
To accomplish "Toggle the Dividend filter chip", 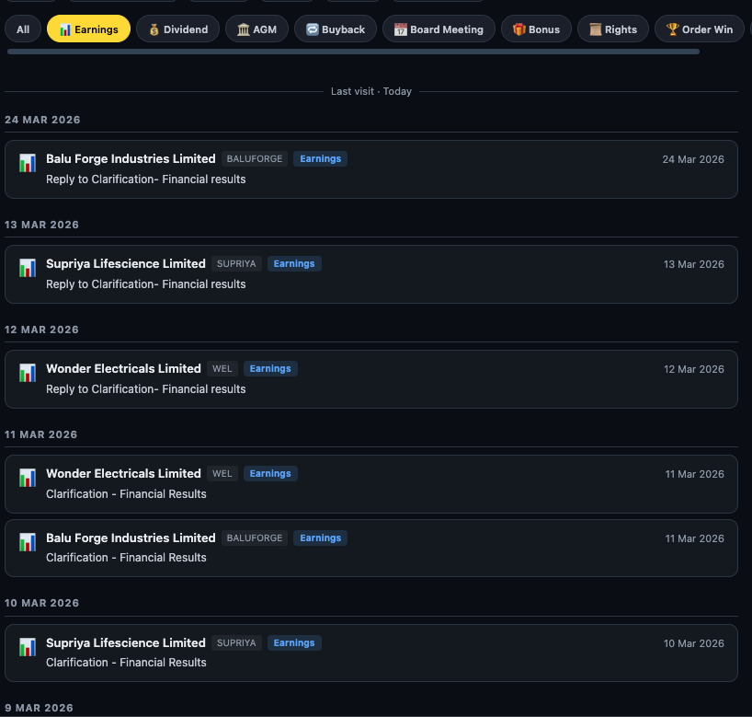I will click(177, 29).
